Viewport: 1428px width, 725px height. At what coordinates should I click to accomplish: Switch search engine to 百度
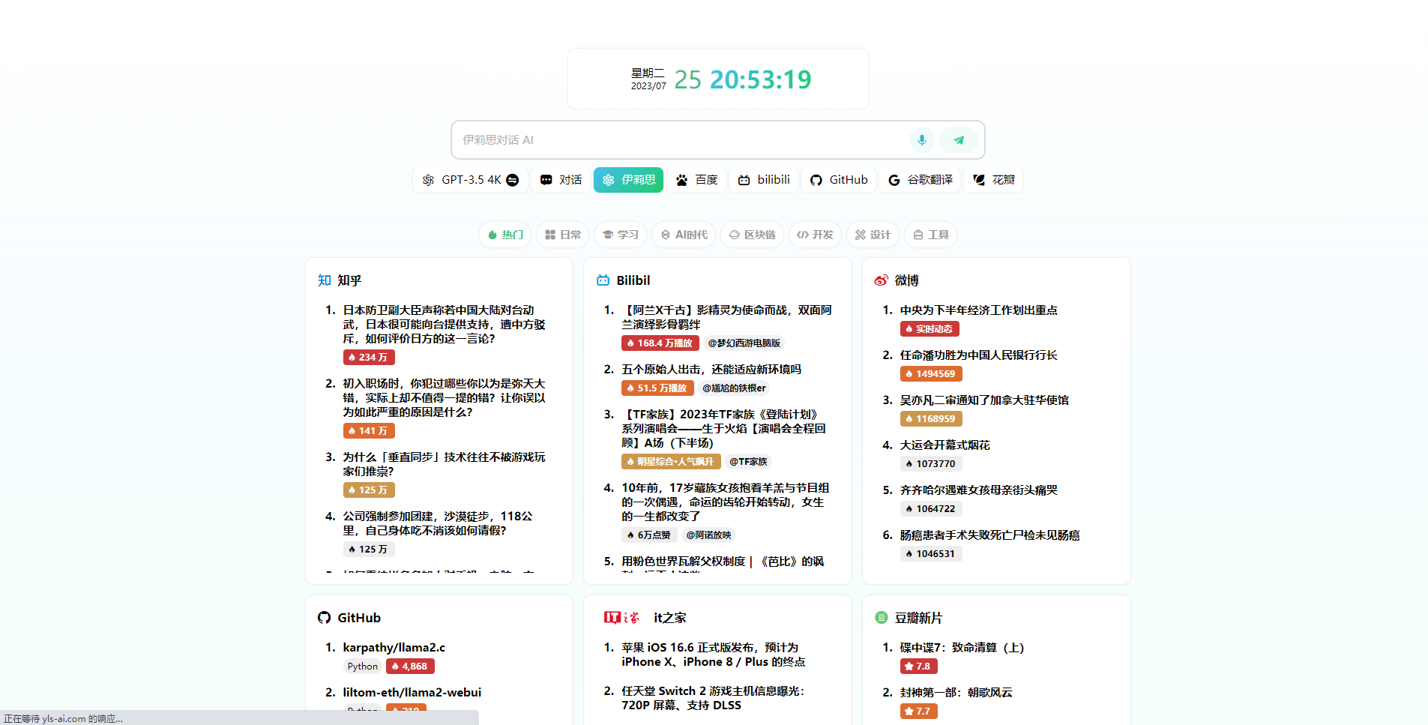tap(697, 180)
